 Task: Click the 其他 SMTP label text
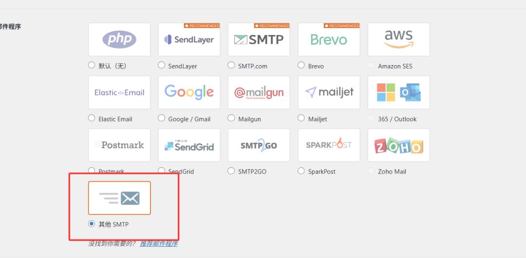coord(113,225)
